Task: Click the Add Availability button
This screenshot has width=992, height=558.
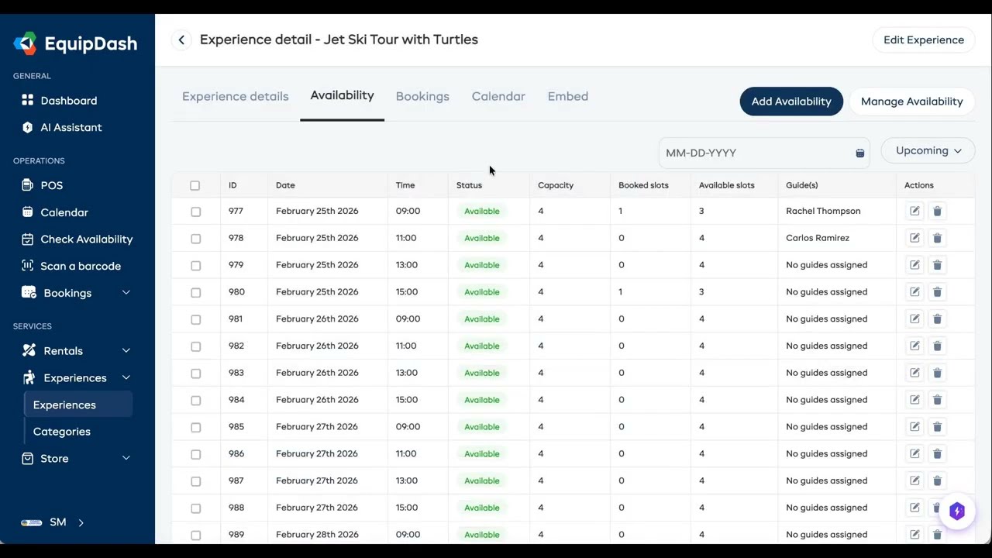Action: [x=791, y=102]
